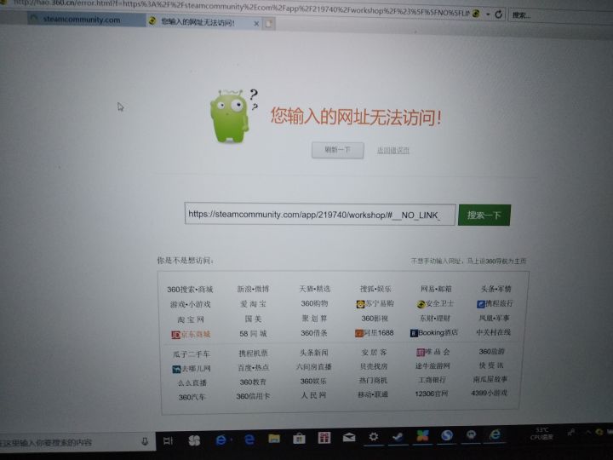
Task: Open the 瓜子二手车 link
Action: [x=192, y=354]
